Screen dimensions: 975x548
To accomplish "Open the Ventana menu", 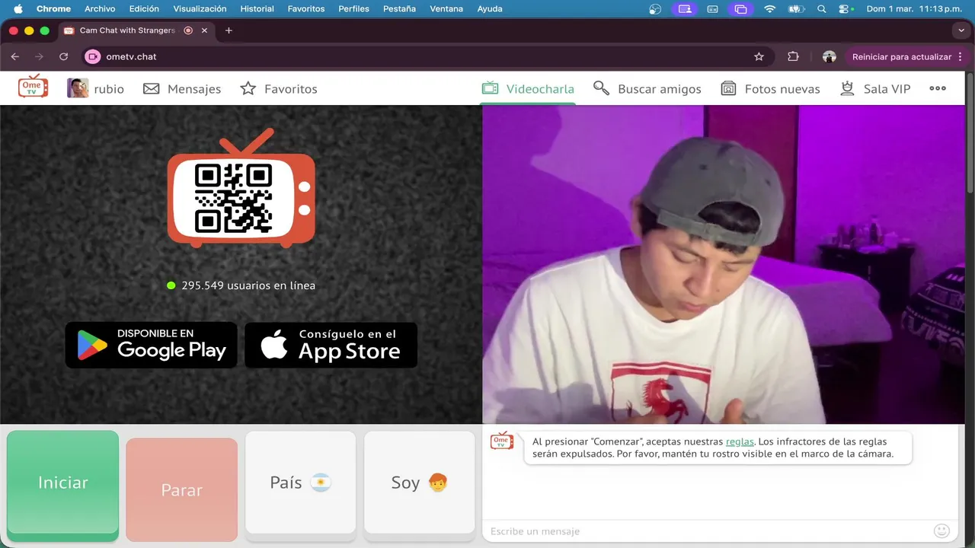I will click(446, 9).
